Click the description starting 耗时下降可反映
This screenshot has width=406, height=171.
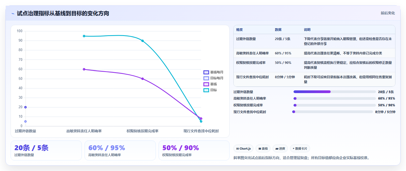coord(348,79)
